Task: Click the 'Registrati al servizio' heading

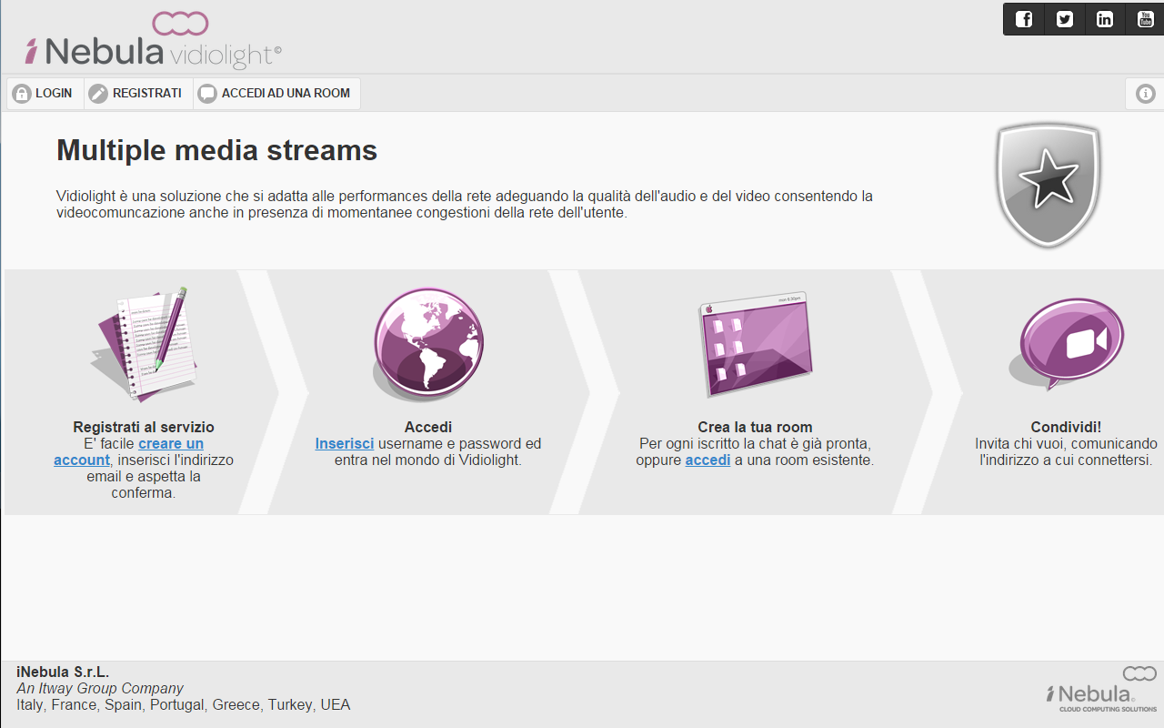Action: [x=144, y=427]
